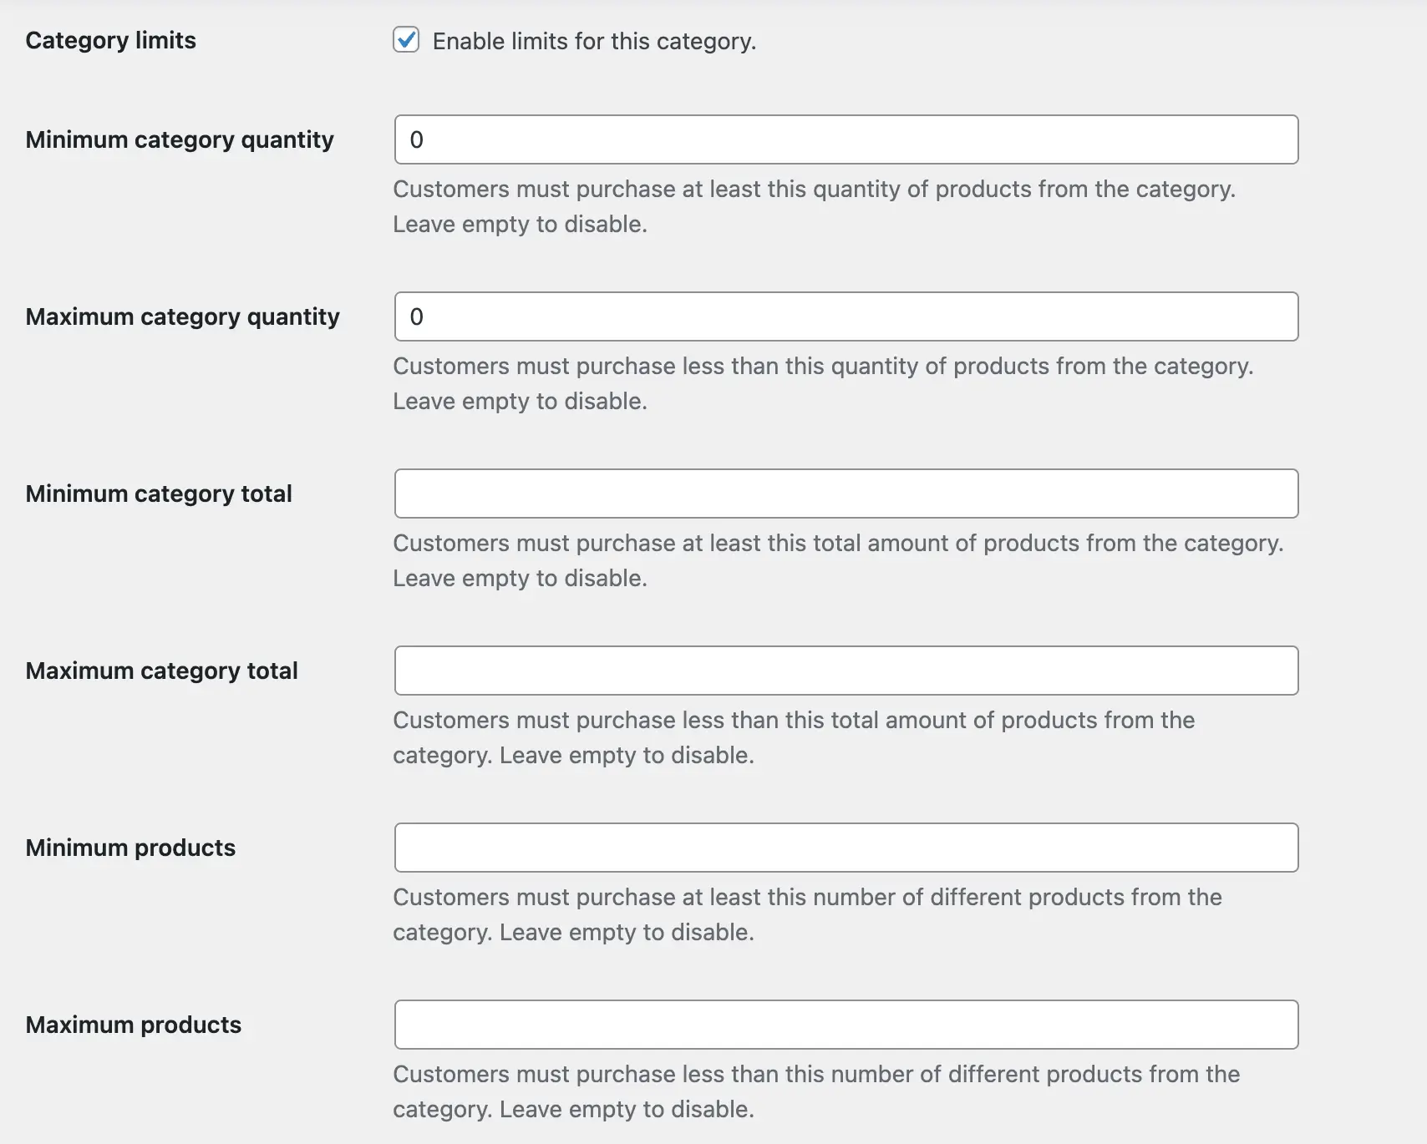1427x1144 pixels.
Task: Click the 'Category limits' heading label
Action: pos(110,40)
